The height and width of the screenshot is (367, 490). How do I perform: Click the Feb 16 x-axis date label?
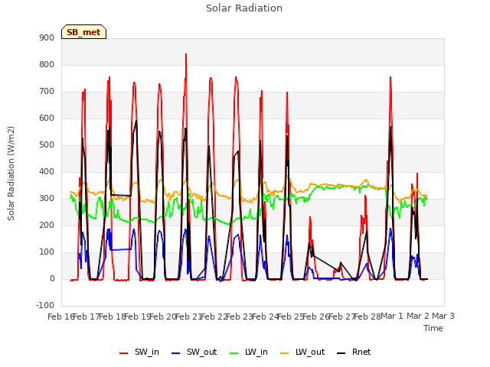pyautogui.click(x=60, y=317)
